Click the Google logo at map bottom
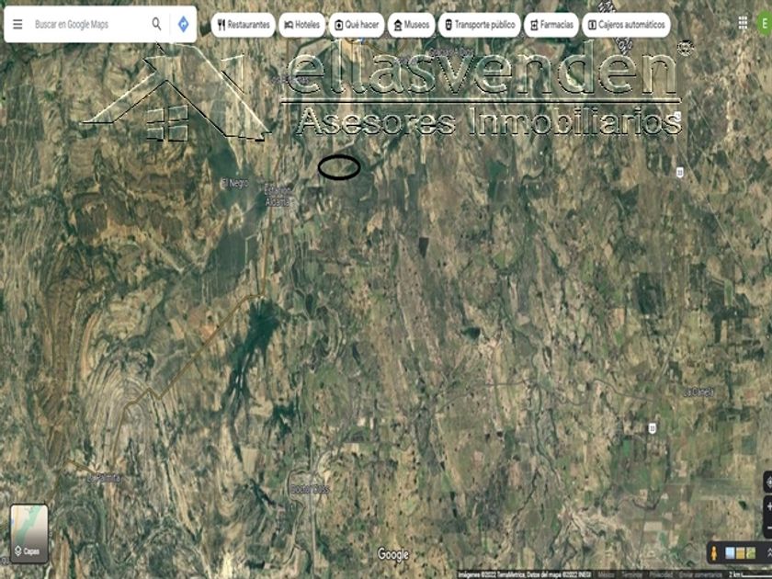 (393, 554)
